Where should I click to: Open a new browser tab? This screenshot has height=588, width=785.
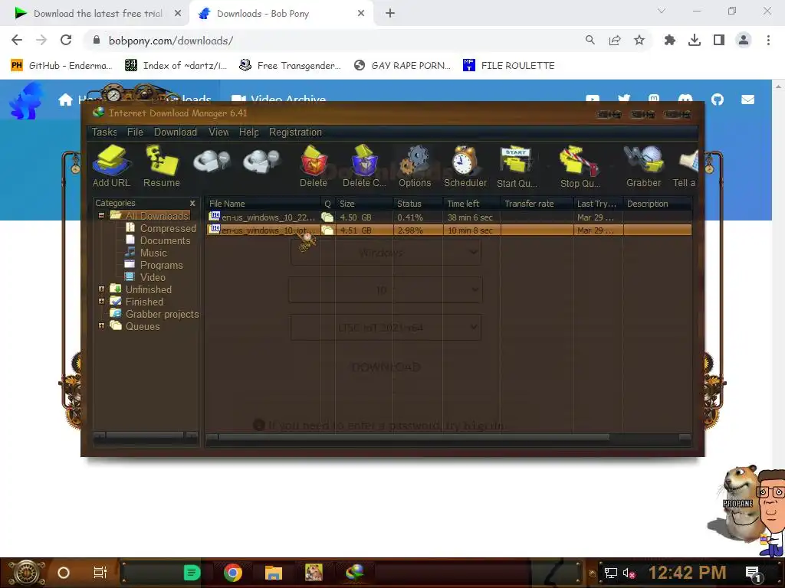[x=390, y=14]
